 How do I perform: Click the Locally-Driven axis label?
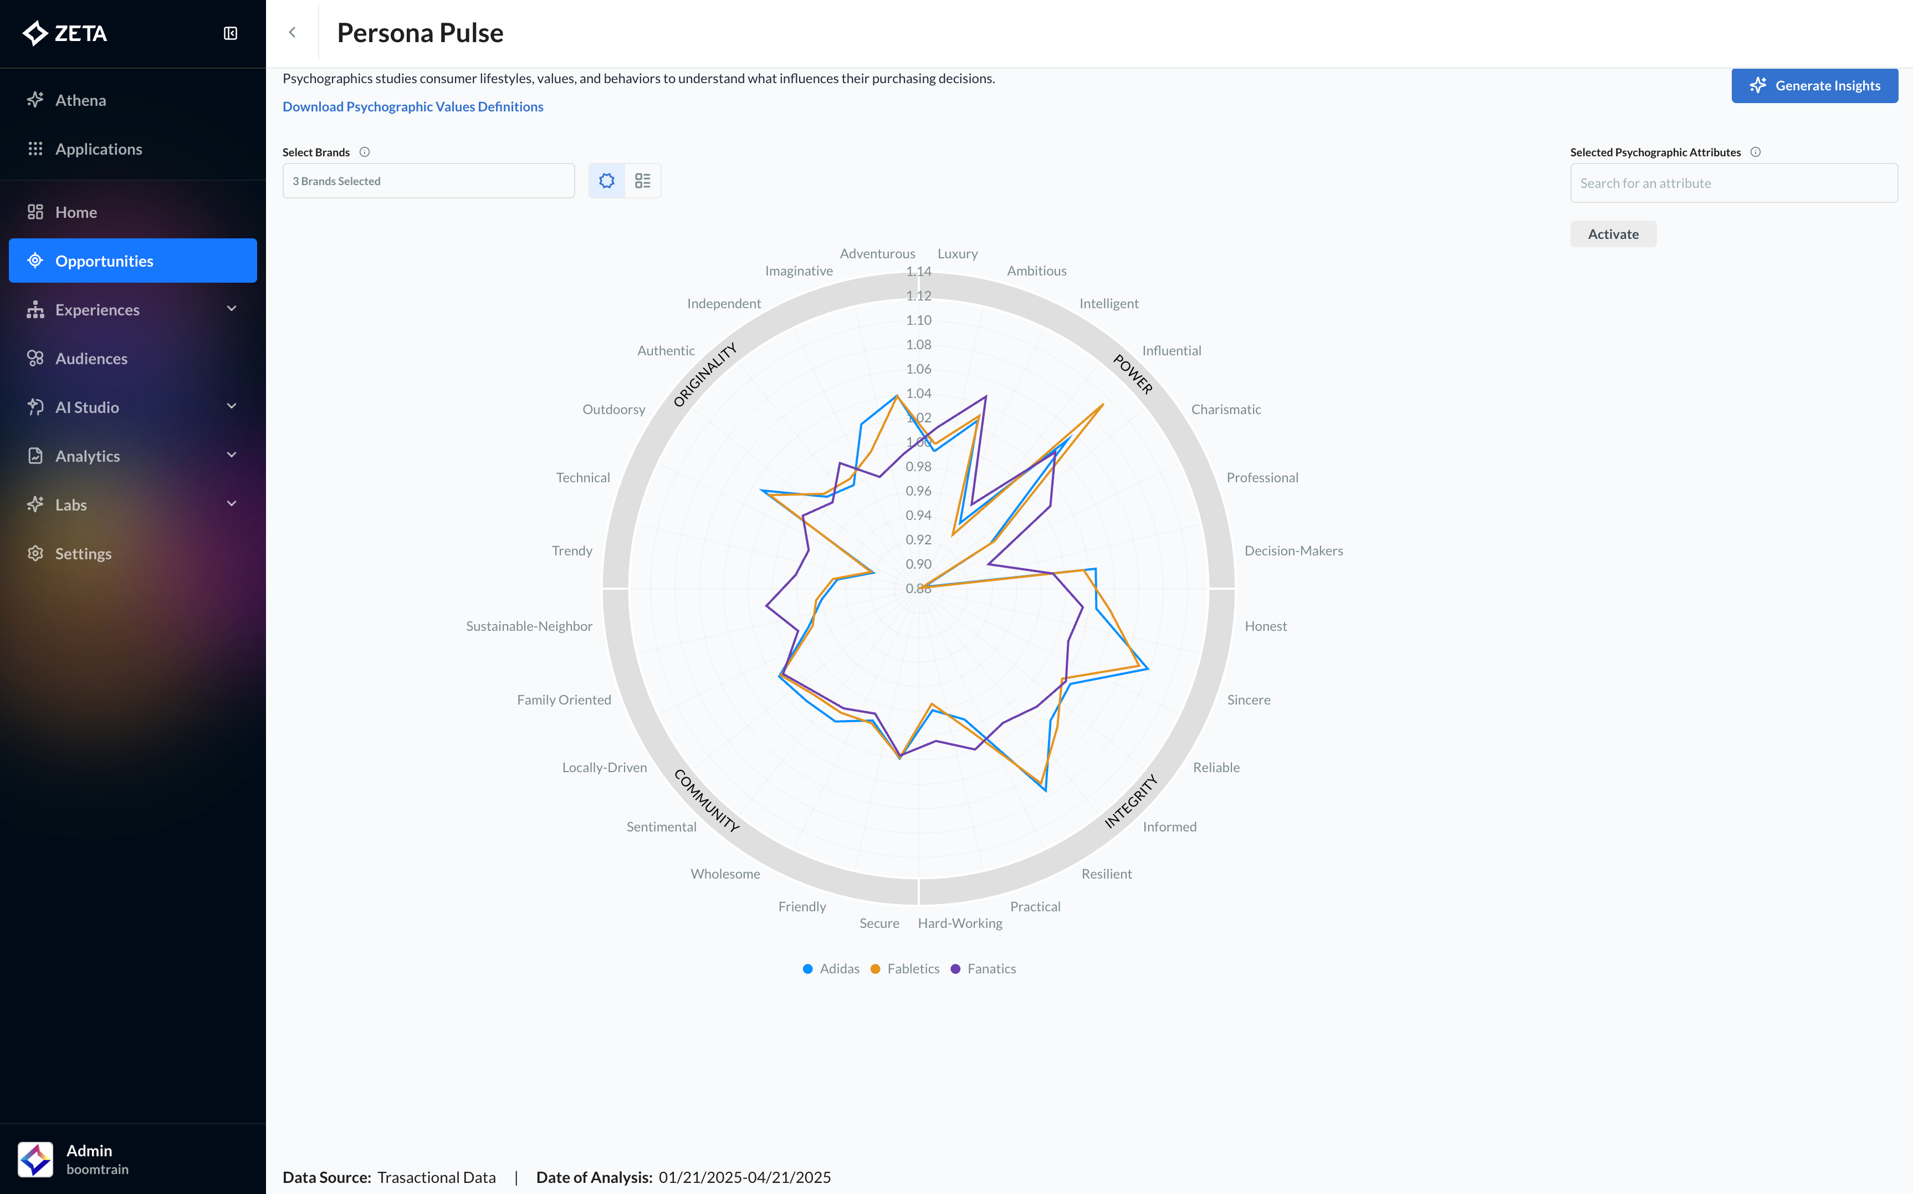(x=604, y=768)
